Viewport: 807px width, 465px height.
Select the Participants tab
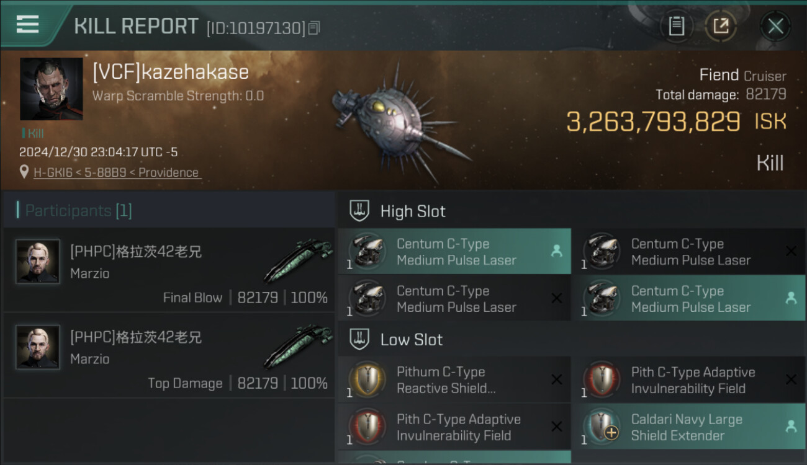[78, 211]
